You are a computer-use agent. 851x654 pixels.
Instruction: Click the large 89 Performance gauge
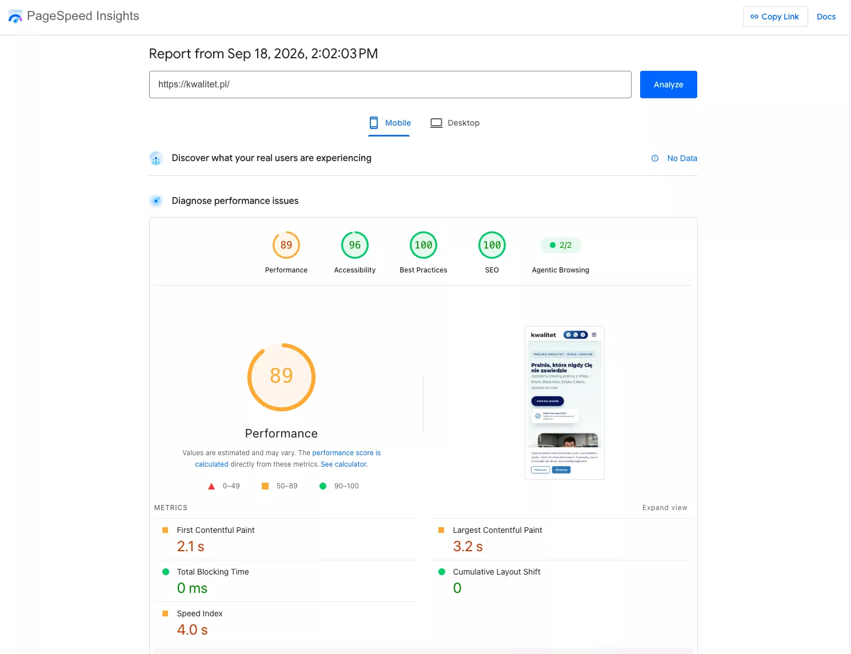[281, 377]
